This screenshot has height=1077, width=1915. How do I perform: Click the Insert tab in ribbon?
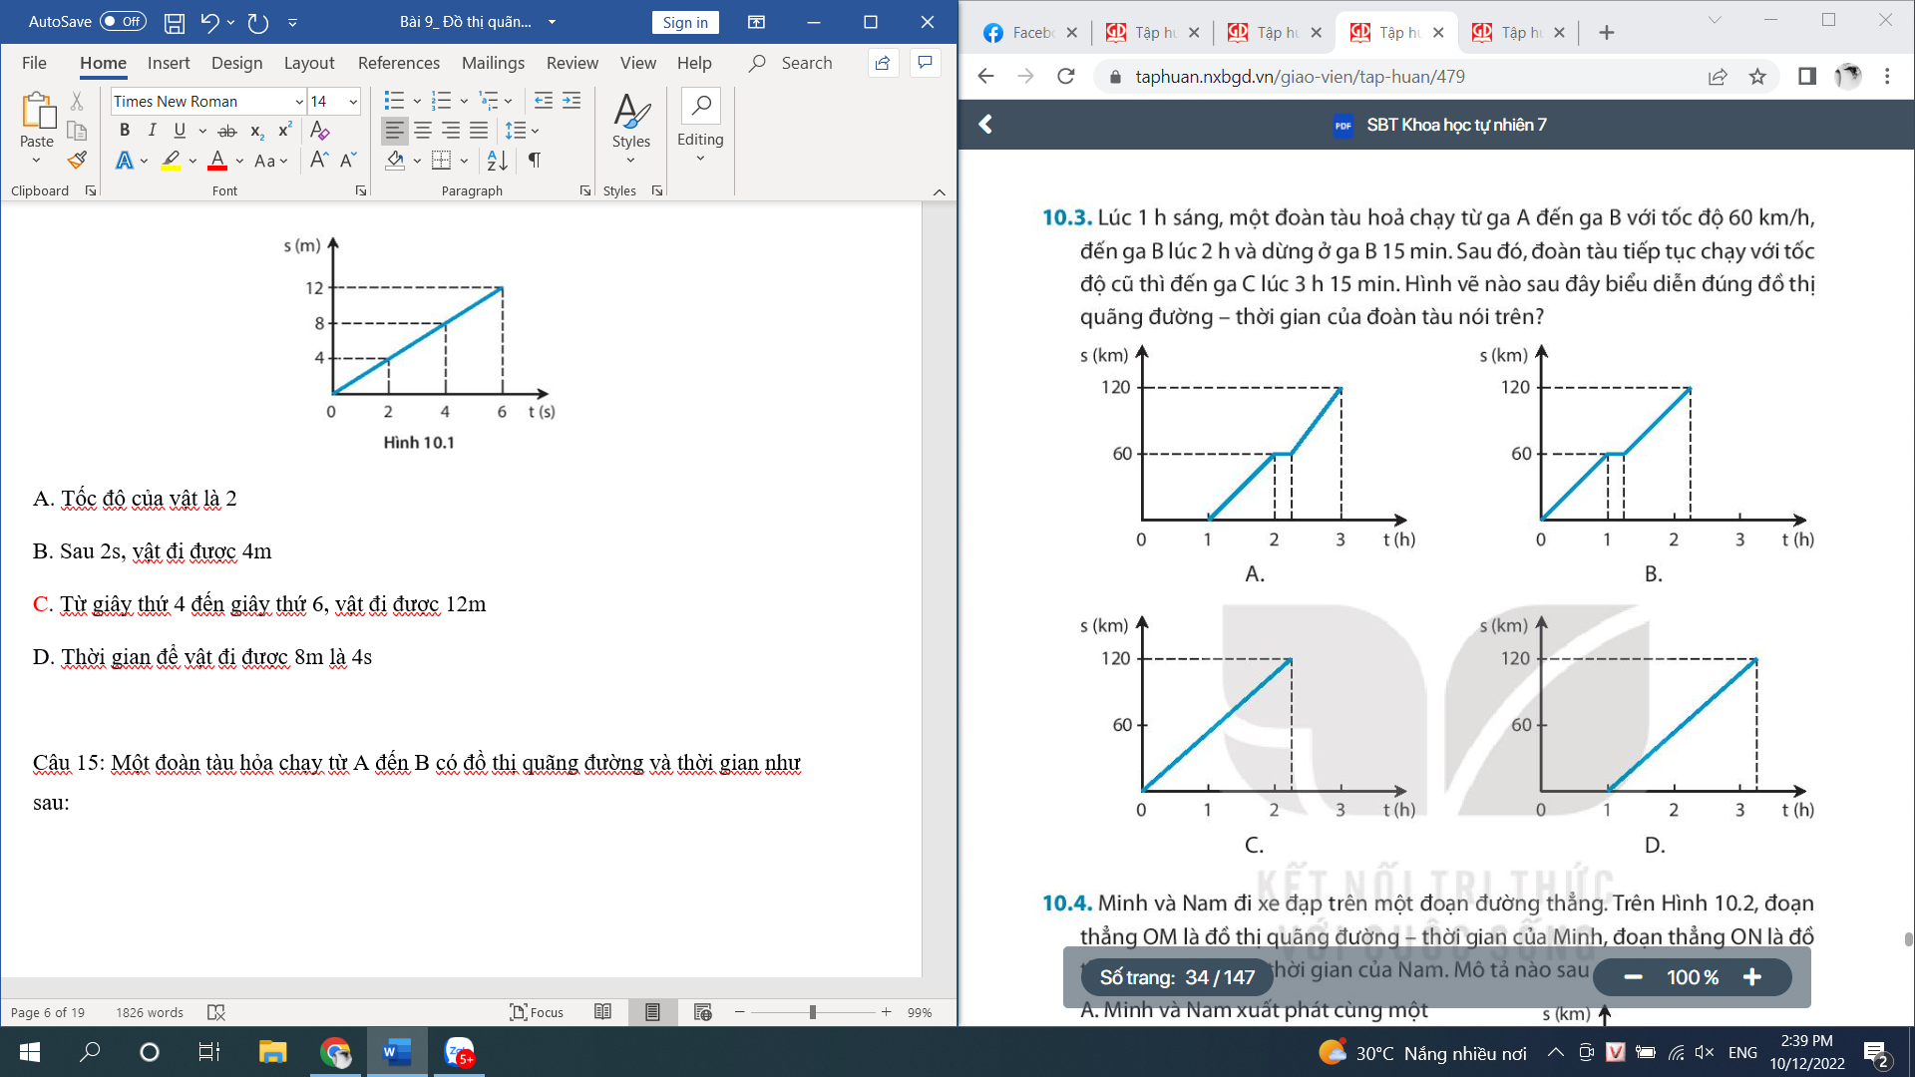(x=167, y=63)
